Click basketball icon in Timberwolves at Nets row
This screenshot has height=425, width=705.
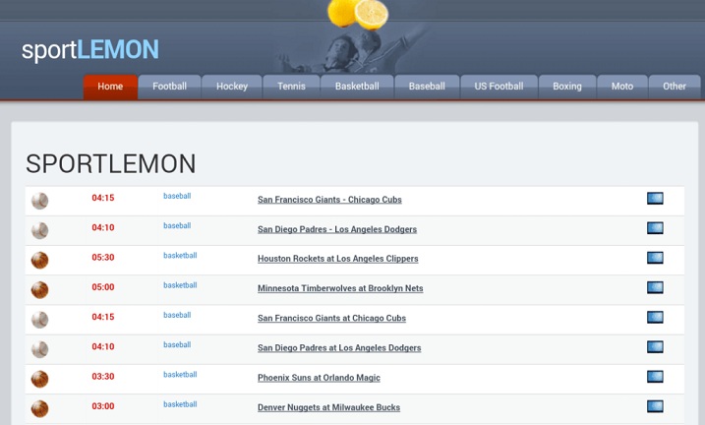[x=39, y=290]
